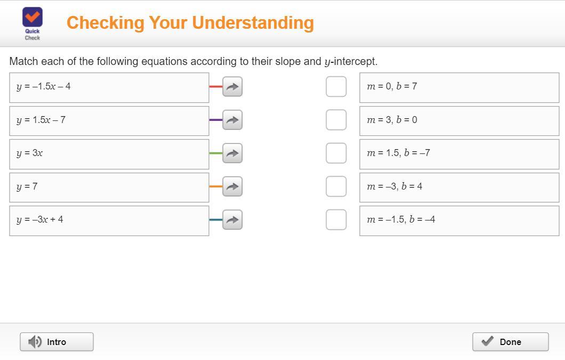
Task: Click the Quick Check logo icon
Action: 33,18
